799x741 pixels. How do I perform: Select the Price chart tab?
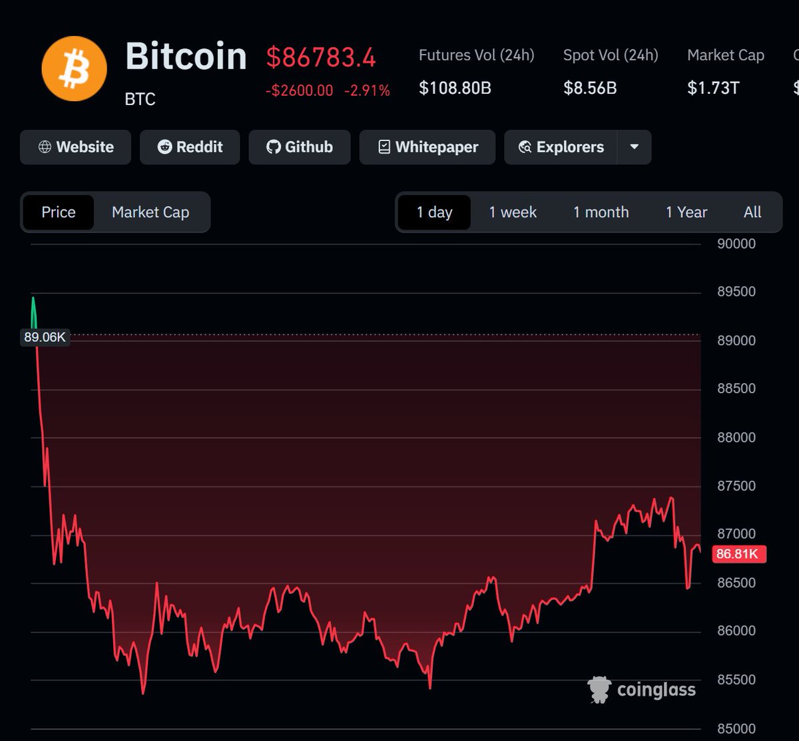(59, 212)
